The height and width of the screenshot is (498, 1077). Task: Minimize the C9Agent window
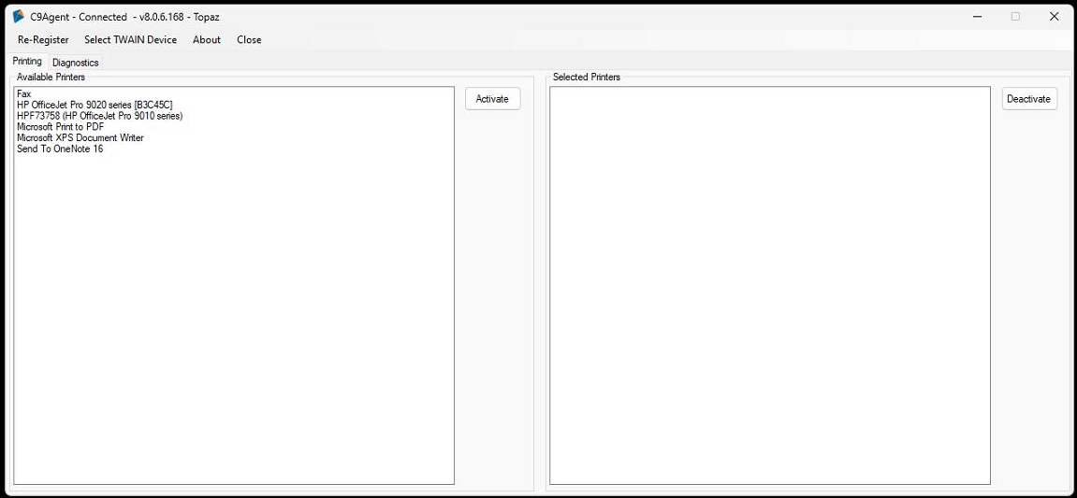pos(977,17)
